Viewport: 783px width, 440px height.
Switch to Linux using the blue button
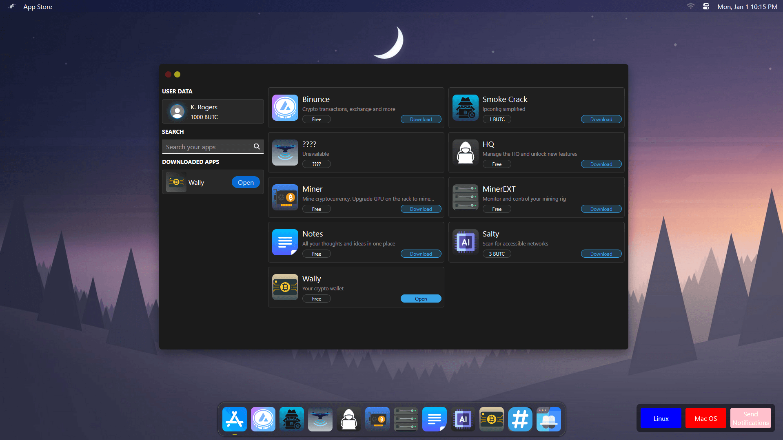[x=661, y=418]
